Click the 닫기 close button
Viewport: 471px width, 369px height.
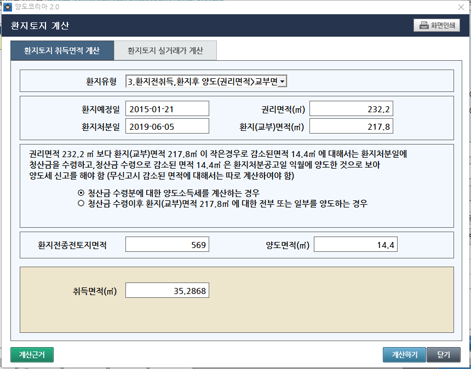(x=444, y=355)
